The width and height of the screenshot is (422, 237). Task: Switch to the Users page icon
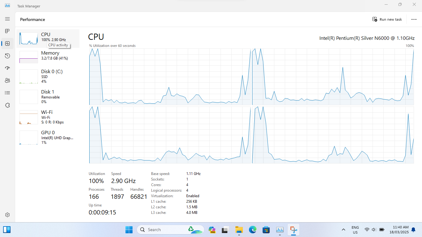pyautogui.click(x=7, y=81)
